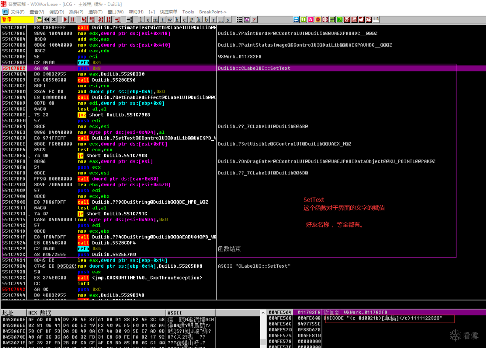The width and height of the screenshot is (486, 348).
Task: Select the 'DuiLib::CLabelUI::SetText' comment
Action: click(x=254, y=68)
